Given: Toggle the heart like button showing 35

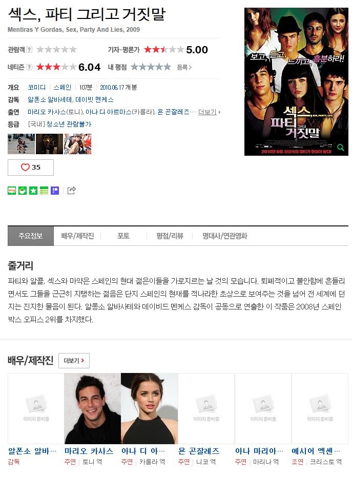Looking at the screenshot, I should [x=30, y=168].
